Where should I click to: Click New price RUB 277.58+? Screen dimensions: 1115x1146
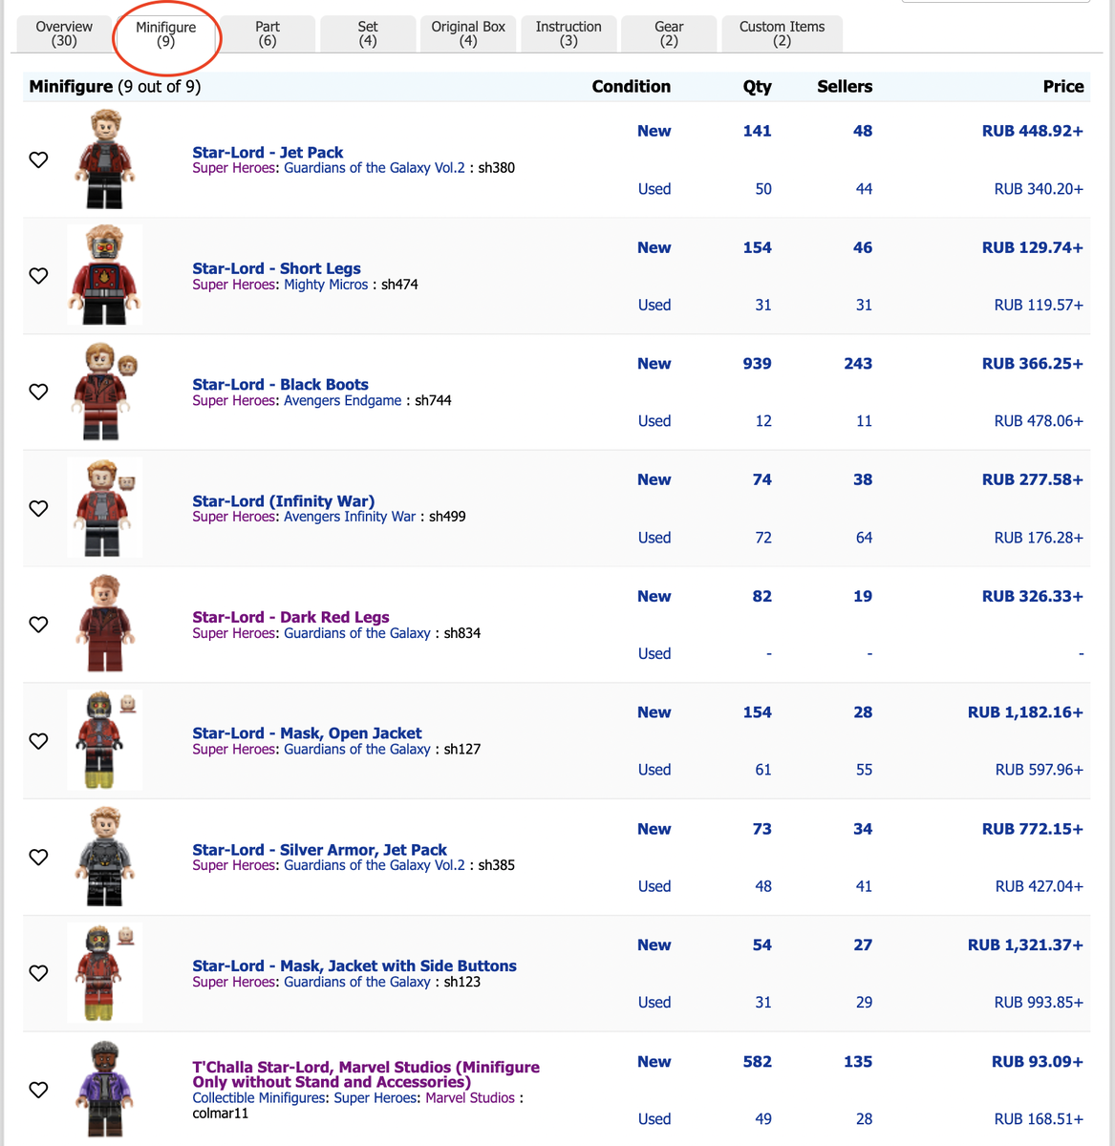(x=1033, y=479)
